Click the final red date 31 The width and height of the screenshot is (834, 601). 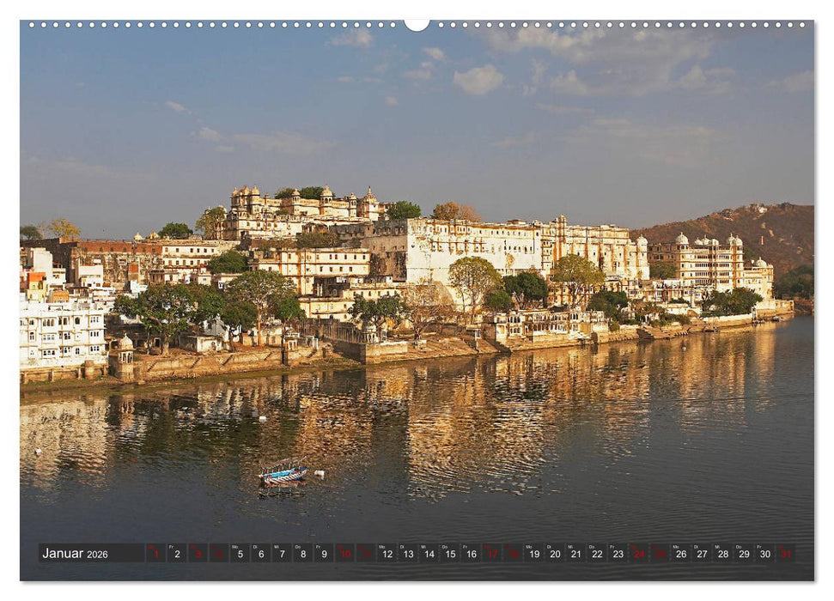point(787,556)
